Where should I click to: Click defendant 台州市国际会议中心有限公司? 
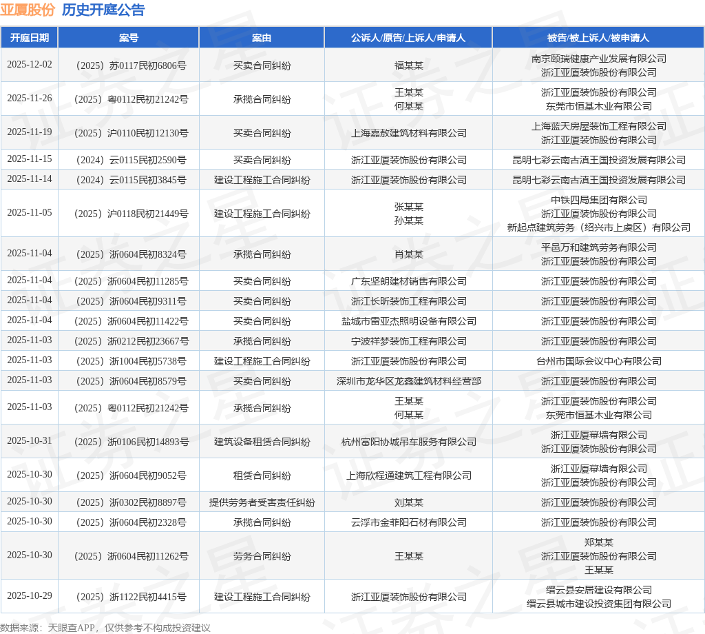coord(599,361)
